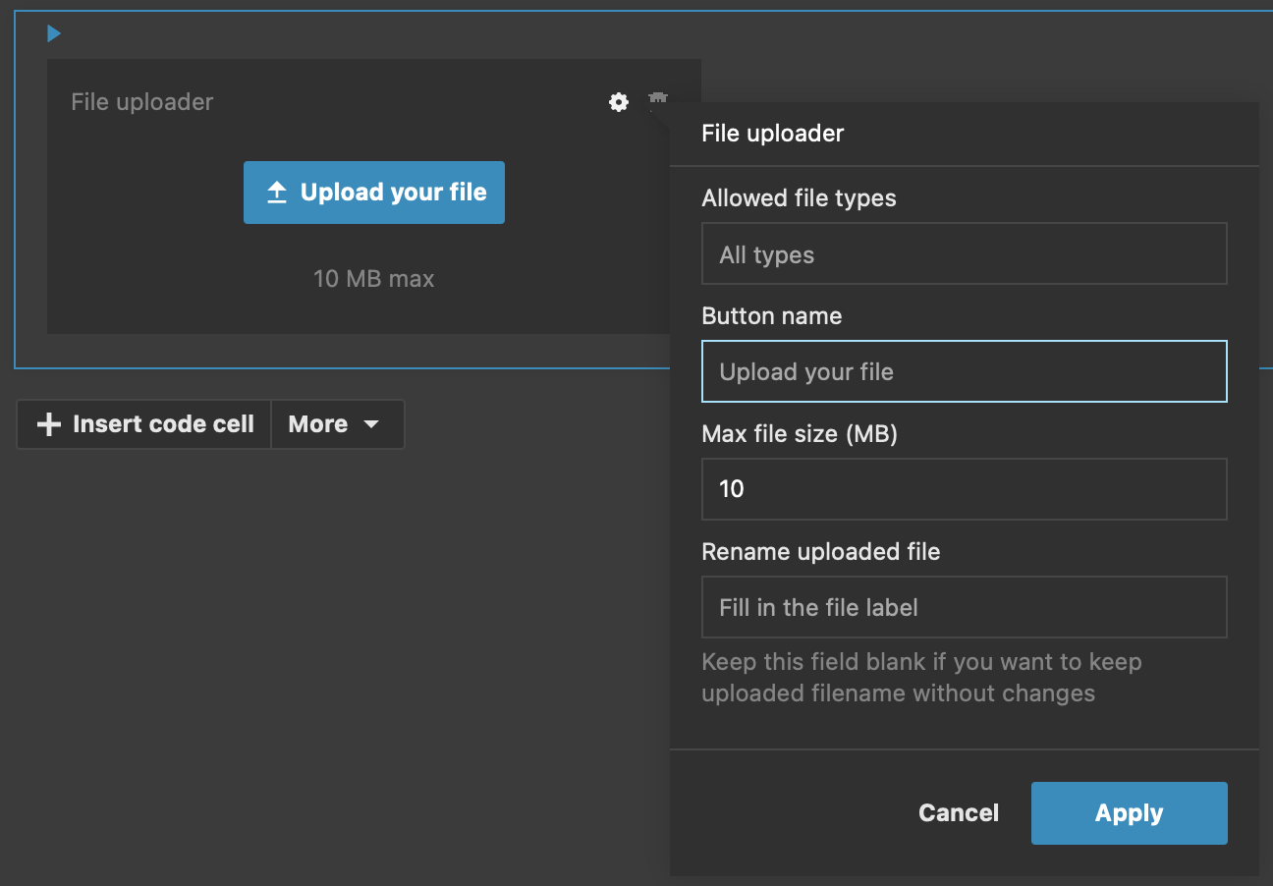Screen dimensions: 1273x886
Task: Click the upload arrow icon inside the button
Action: tap(278, 192)
